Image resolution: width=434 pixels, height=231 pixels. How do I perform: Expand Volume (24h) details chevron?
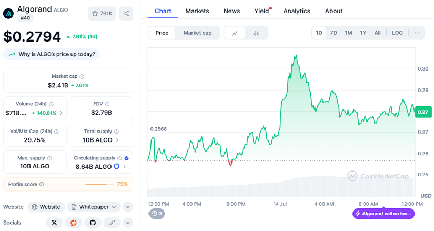(x=61, y=113)
